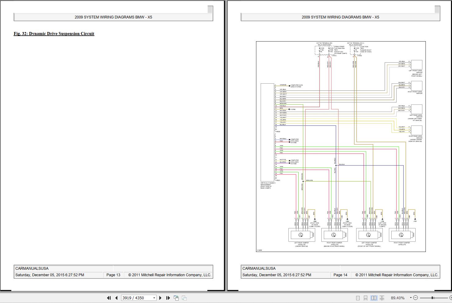Click the zoom out minus button
452x303 pixels.
[x=415, y=297]
